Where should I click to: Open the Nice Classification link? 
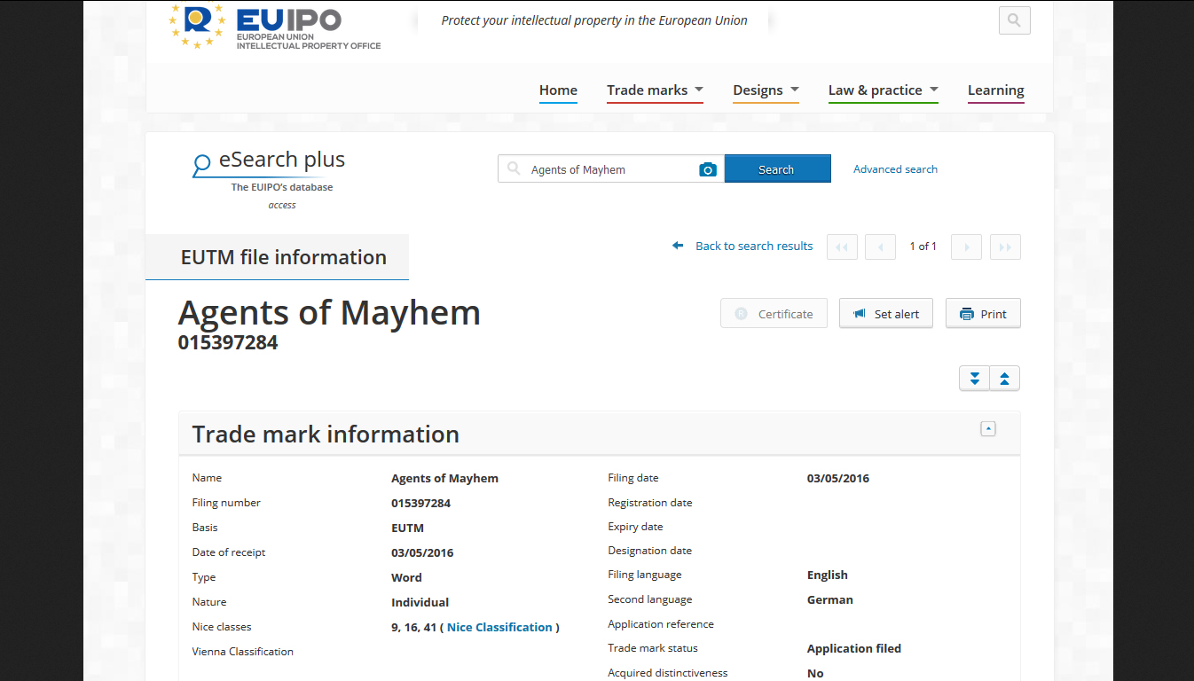coord(499,627)
